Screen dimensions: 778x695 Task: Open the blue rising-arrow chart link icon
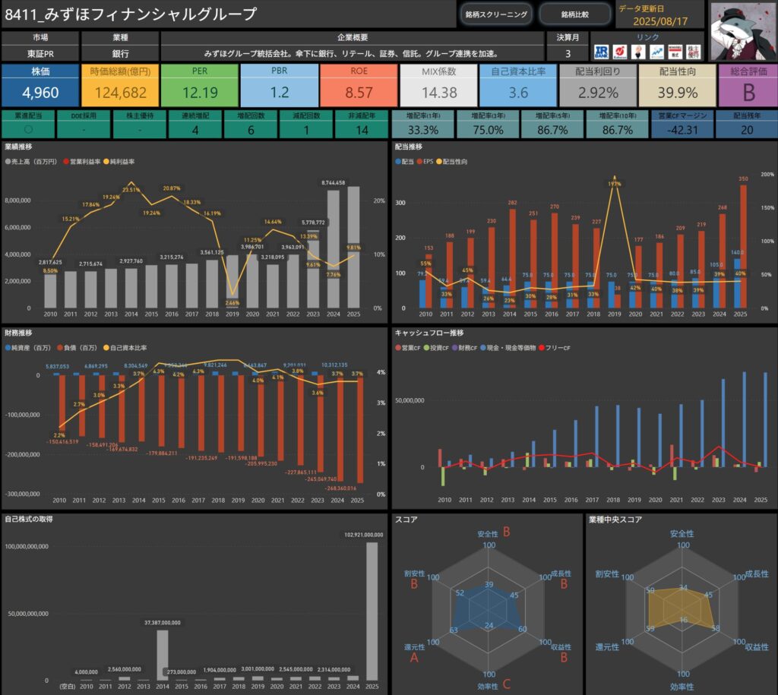pyautogui.click(x=657, y=52)
